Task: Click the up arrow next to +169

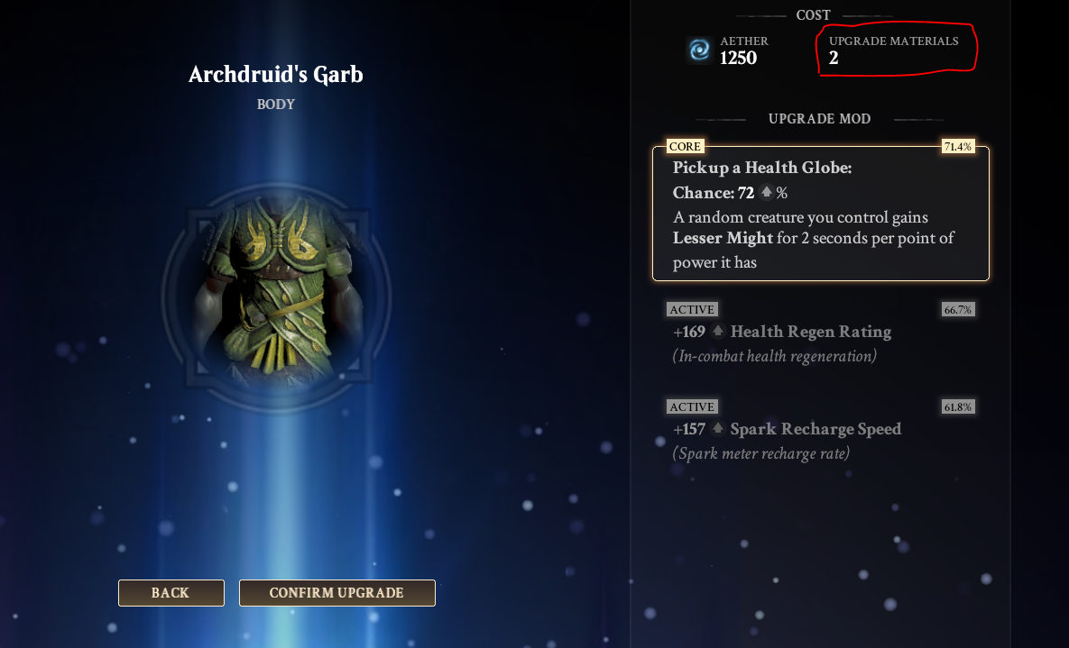Action: coord(717,331)
